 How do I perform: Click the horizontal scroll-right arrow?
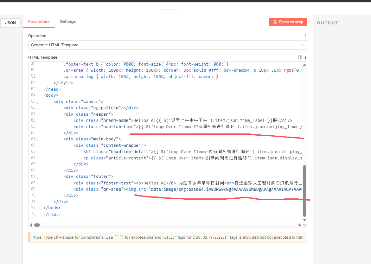pos(300,225)
